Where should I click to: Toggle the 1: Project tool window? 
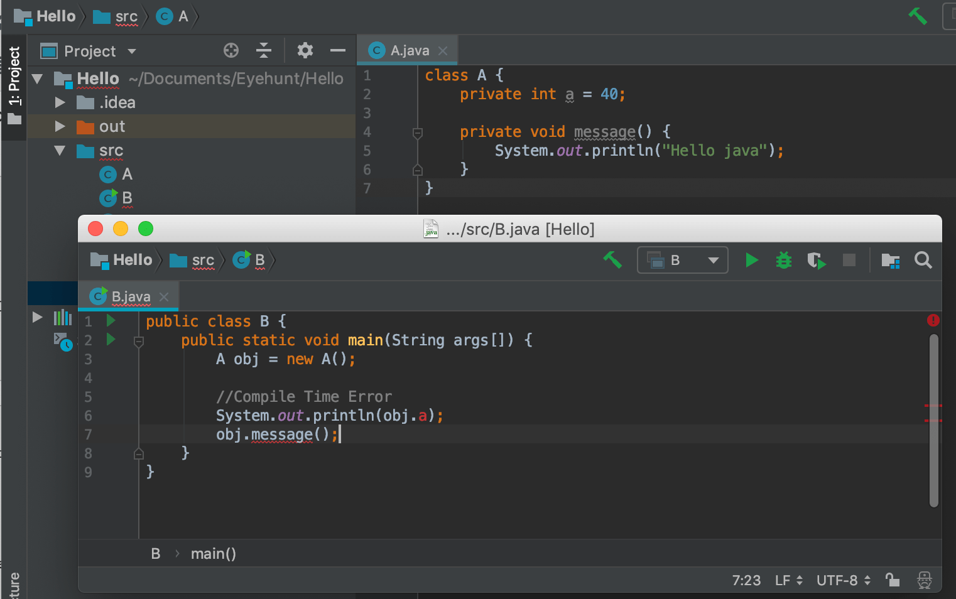(13, 82)
